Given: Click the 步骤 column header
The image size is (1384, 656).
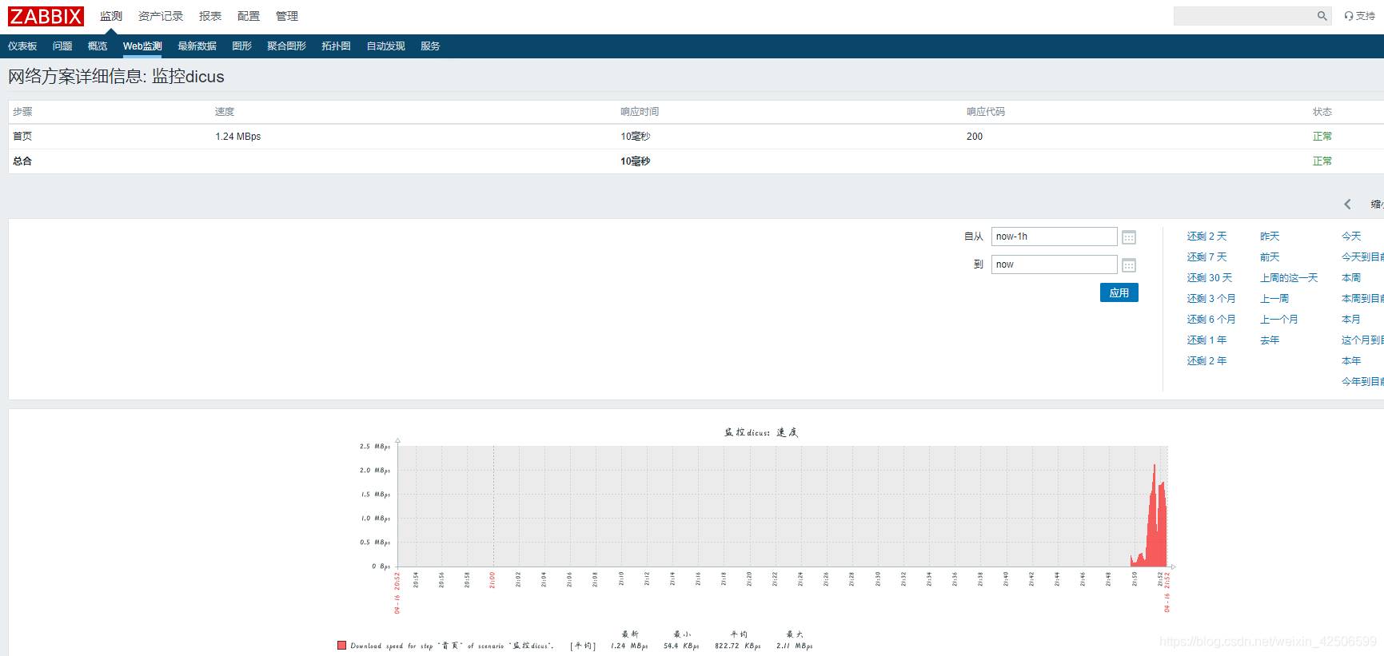Looking at the screenshot, I should pos(22,112).
